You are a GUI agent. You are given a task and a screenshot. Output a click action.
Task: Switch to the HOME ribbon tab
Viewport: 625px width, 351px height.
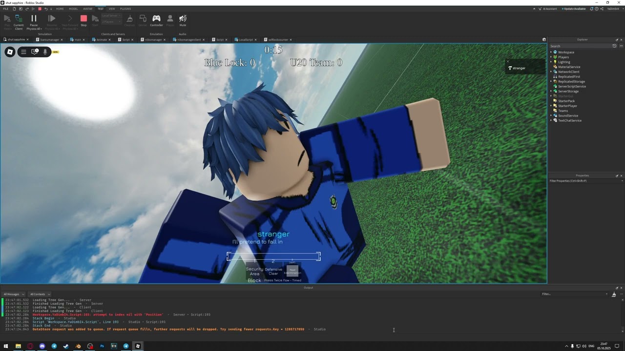60,9
